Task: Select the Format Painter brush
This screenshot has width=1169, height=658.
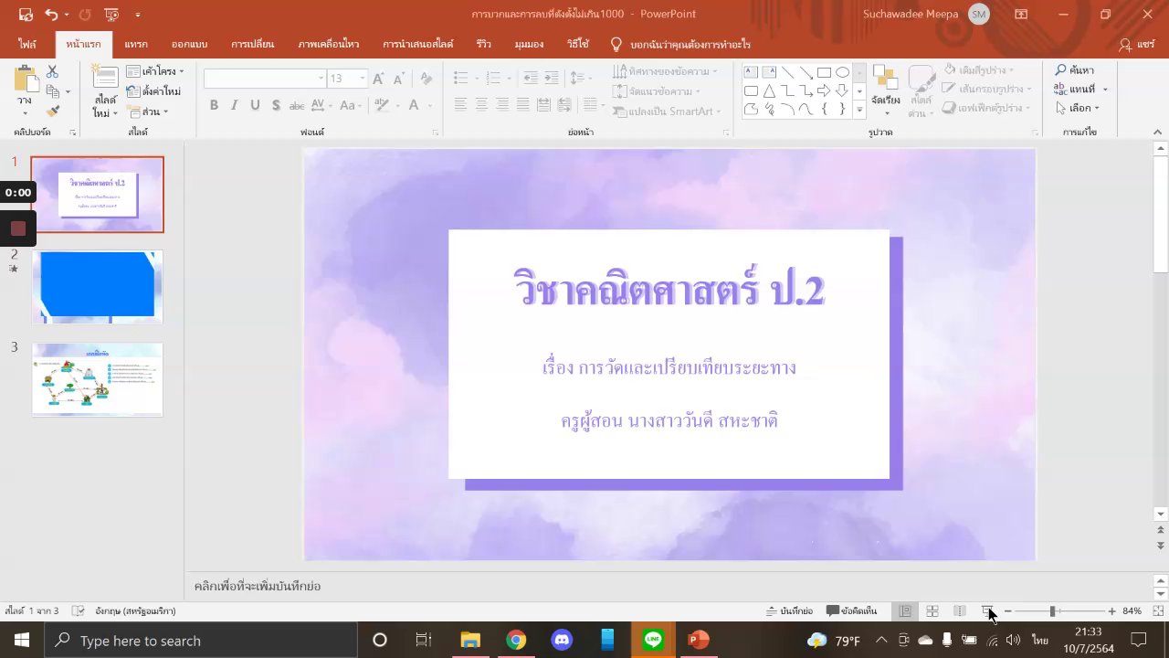Action: click(52, 111)
